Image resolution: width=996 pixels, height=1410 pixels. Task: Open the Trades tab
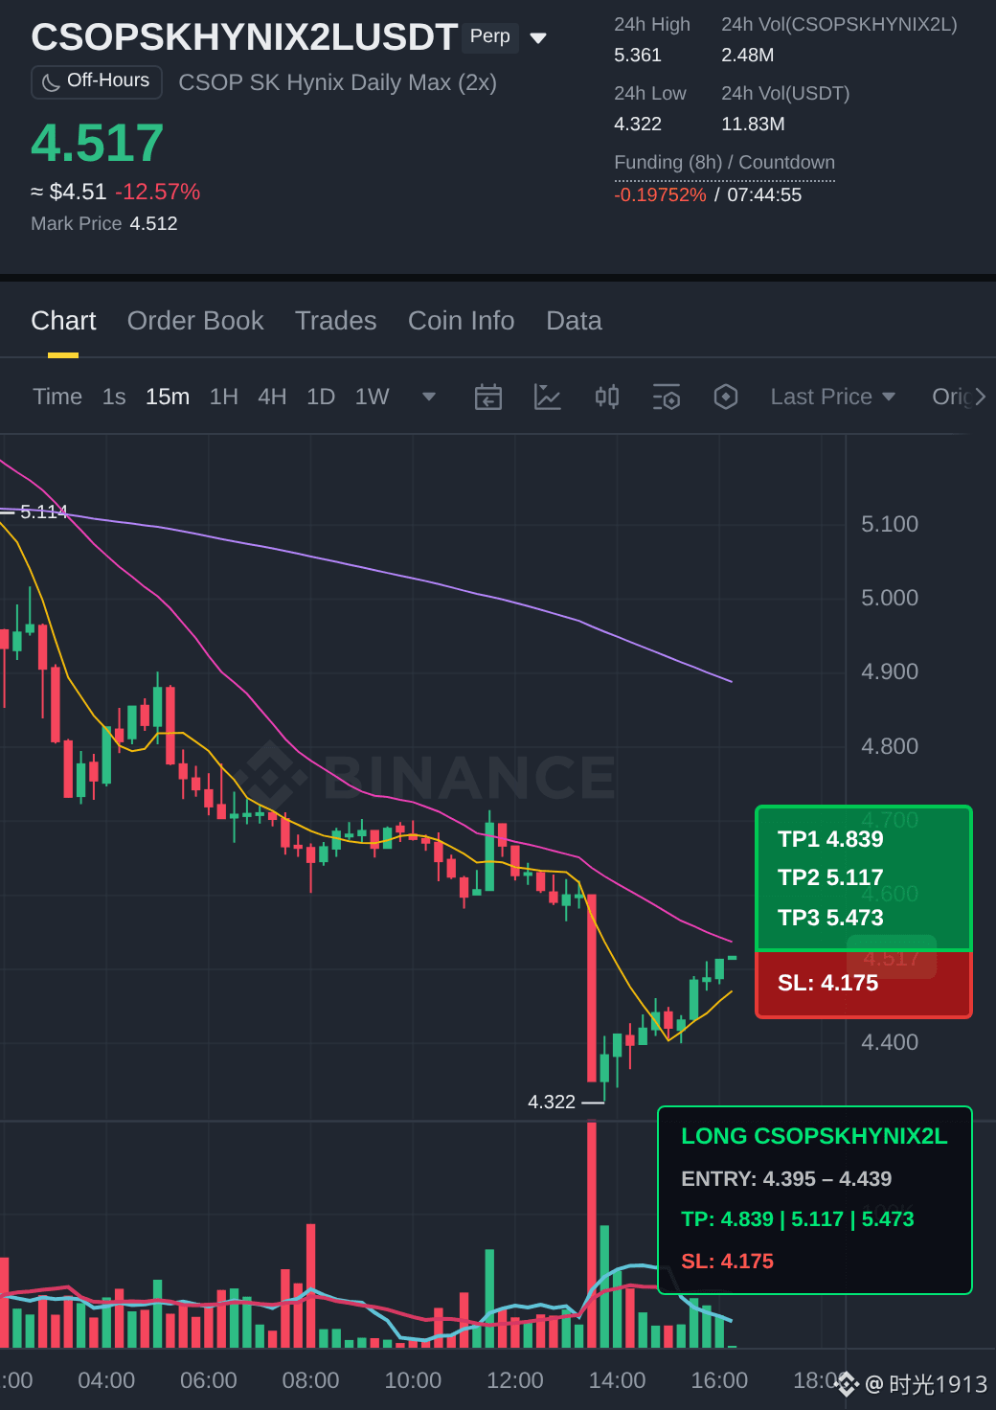tap(336, 321)
